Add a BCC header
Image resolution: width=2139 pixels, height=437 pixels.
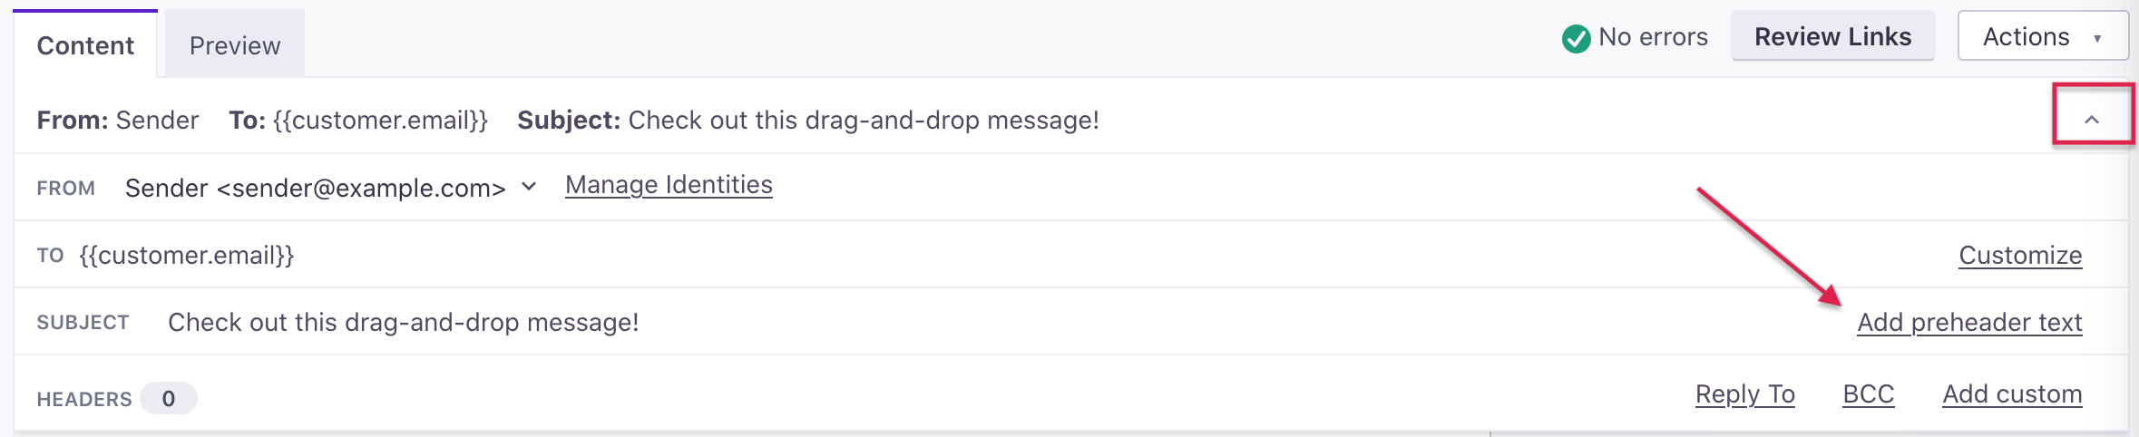pos(1869,394)
